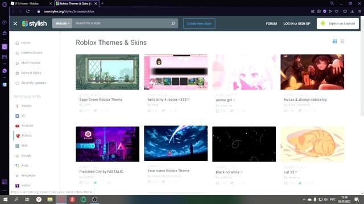The height and width of the screenshot is (204, 364).
Task: Open anime girl theme thumbnail
Action: [x=244, y=72]
